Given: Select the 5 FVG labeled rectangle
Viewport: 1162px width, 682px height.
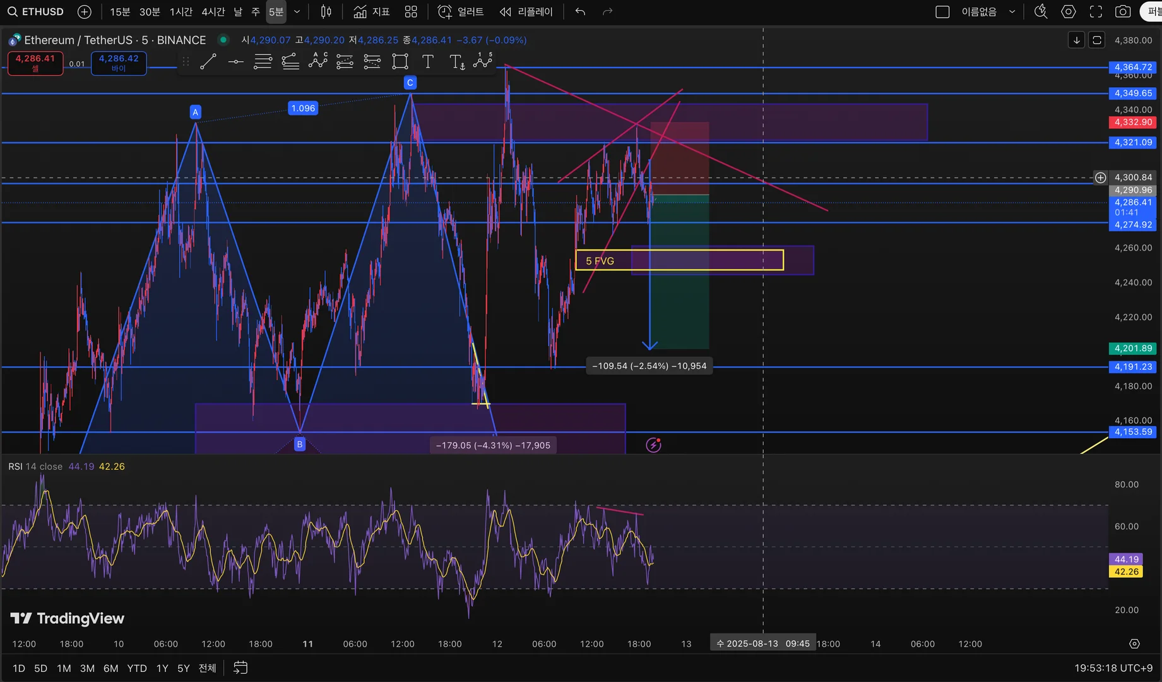Looking at the screenshot, I should coord(679,260).
